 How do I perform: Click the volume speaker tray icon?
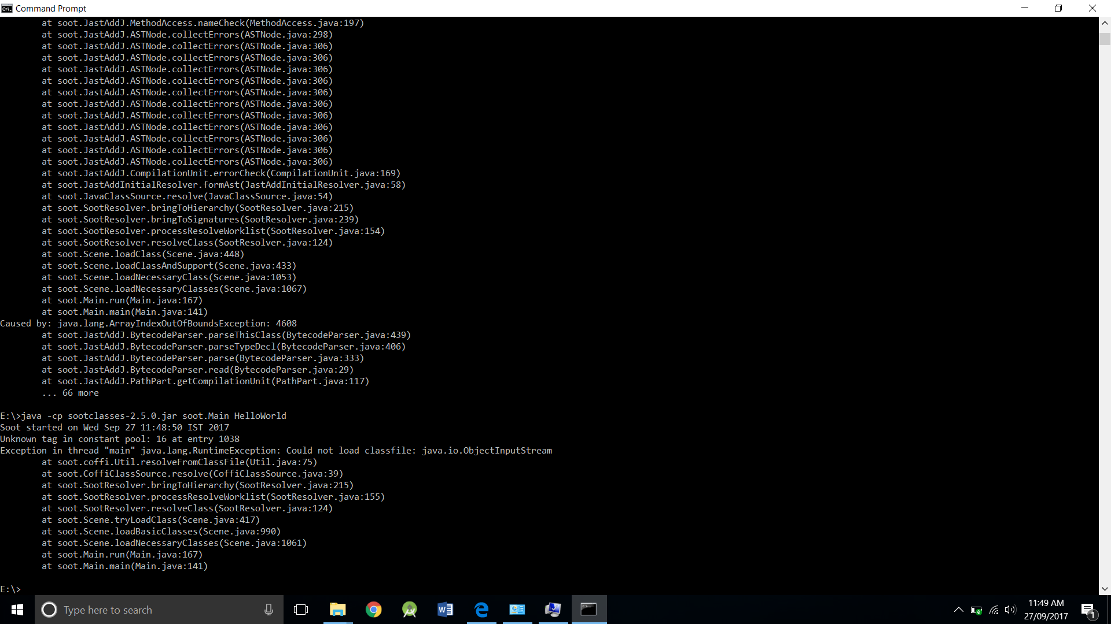point(1010,610)
